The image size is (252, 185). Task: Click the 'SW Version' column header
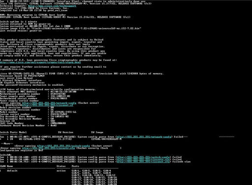point(65,132)
